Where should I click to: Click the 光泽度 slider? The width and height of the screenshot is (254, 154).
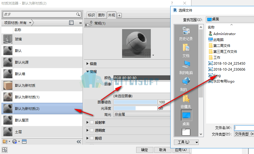tap(135, 108)
